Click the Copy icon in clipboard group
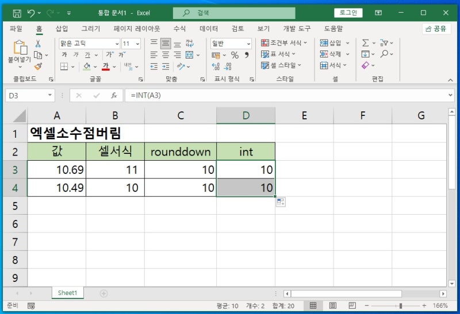This screenshot has width=460, height=314. [37, 55]
